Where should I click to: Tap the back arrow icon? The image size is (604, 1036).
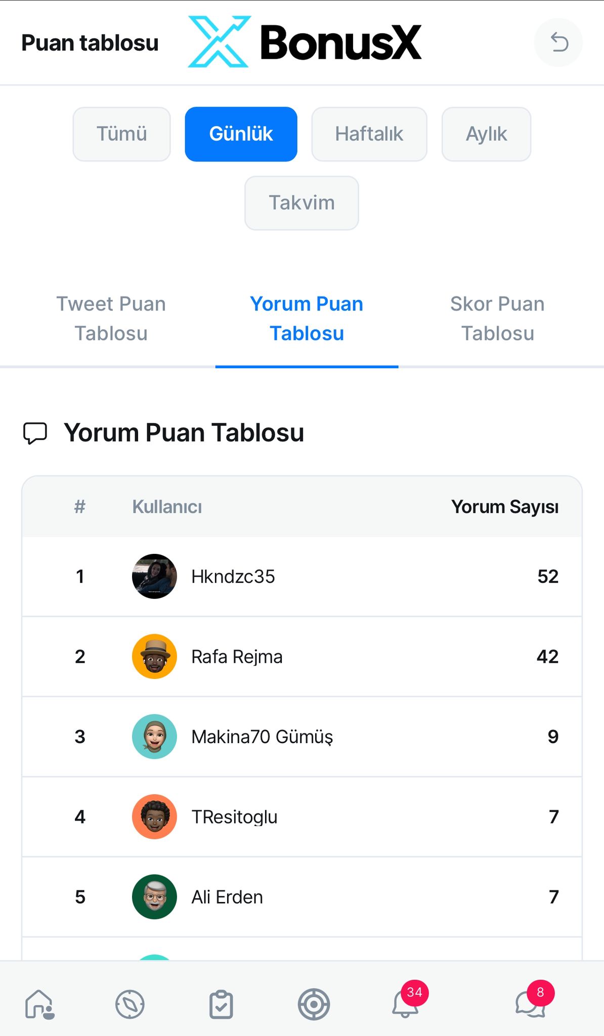pos(558,42)
